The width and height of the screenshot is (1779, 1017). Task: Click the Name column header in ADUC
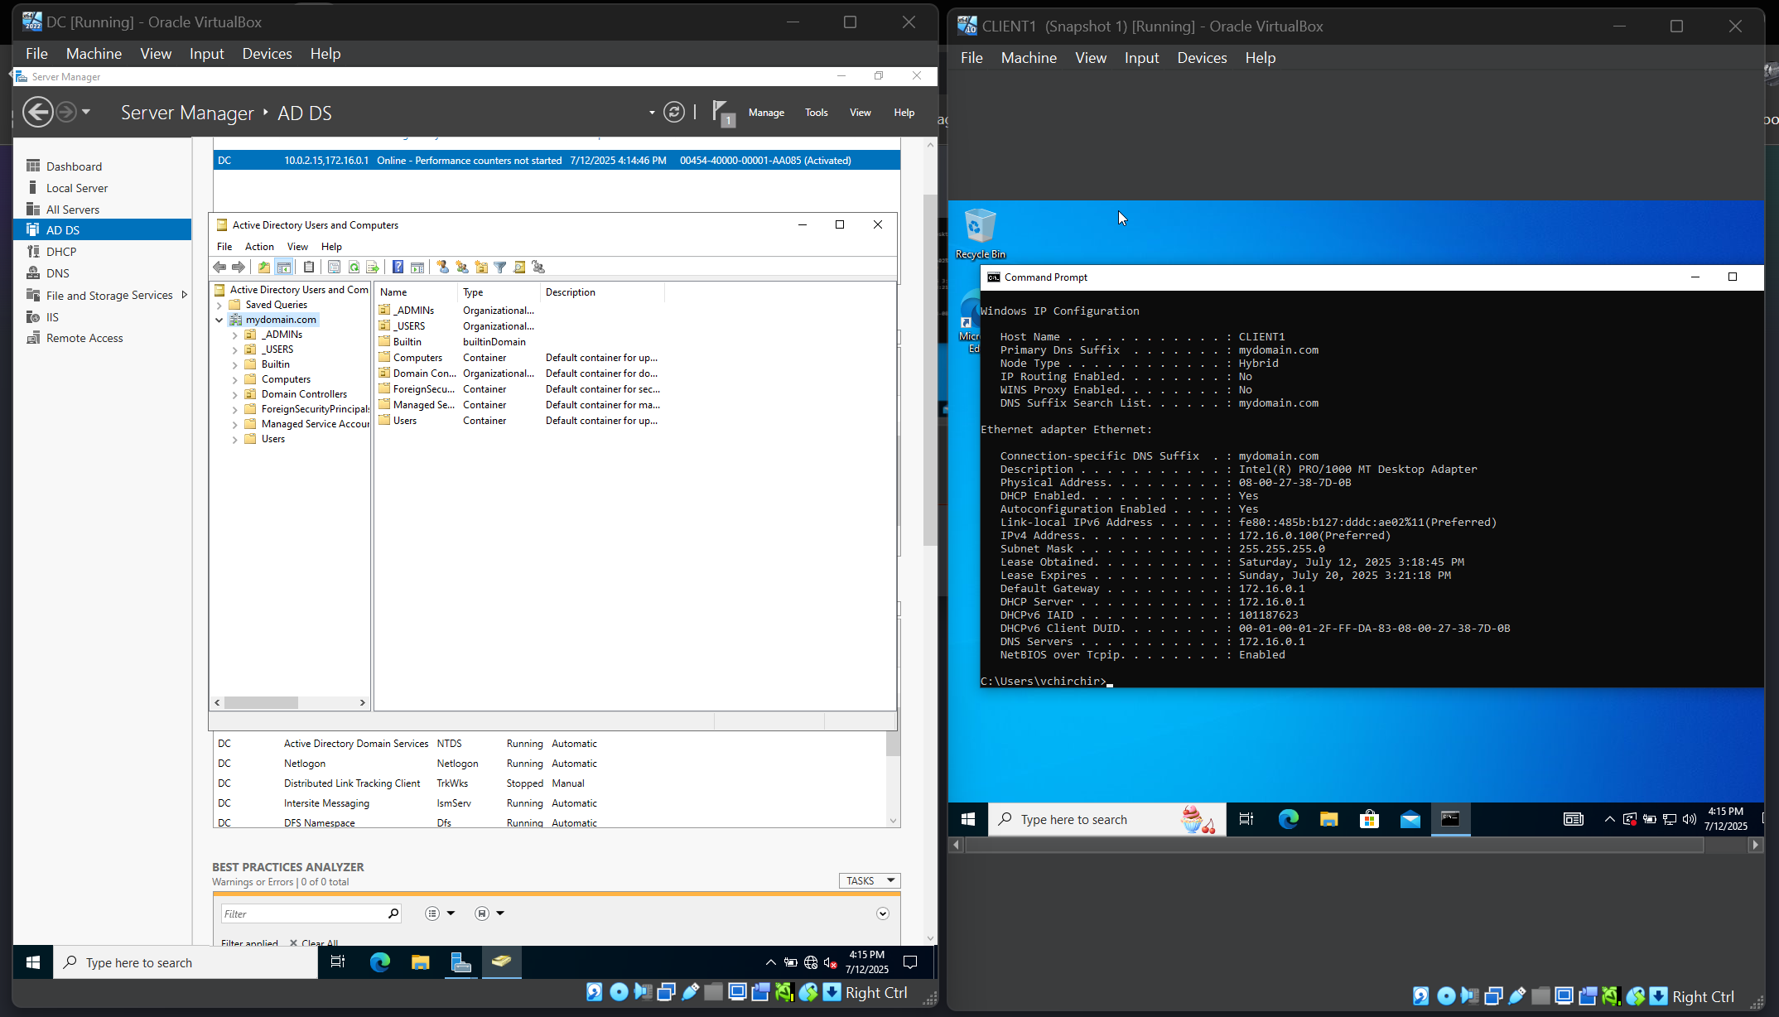(417, 292)
